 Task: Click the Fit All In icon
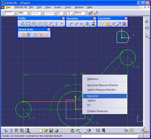(132, 131)
